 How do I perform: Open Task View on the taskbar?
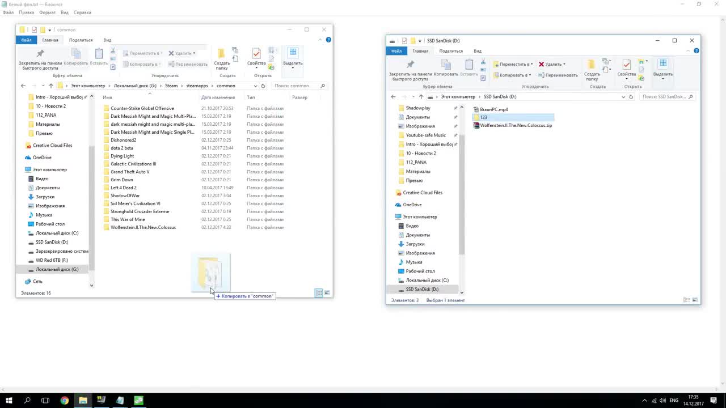45,400
